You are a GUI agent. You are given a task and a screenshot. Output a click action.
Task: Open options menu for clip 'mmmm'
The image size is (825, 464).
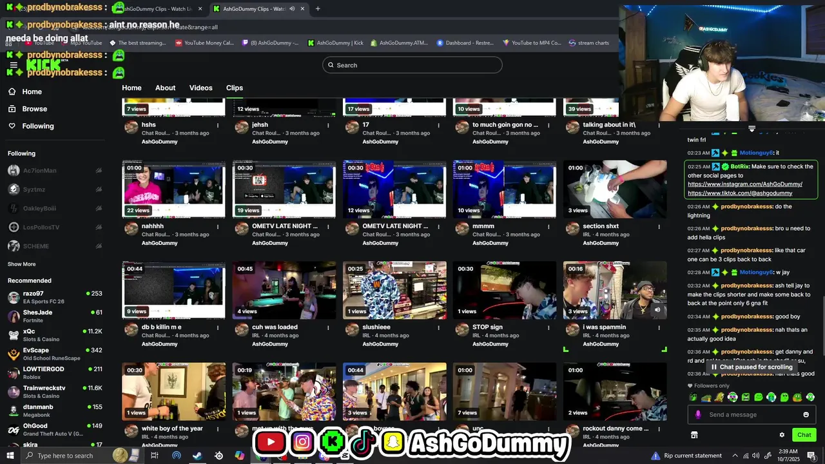coord(548,227)
